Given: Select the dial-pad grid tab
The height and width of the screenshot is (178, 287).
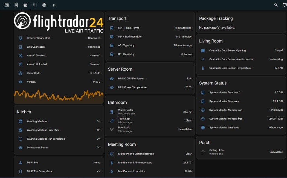Looking at the screenshot, I should coord(35,5).
